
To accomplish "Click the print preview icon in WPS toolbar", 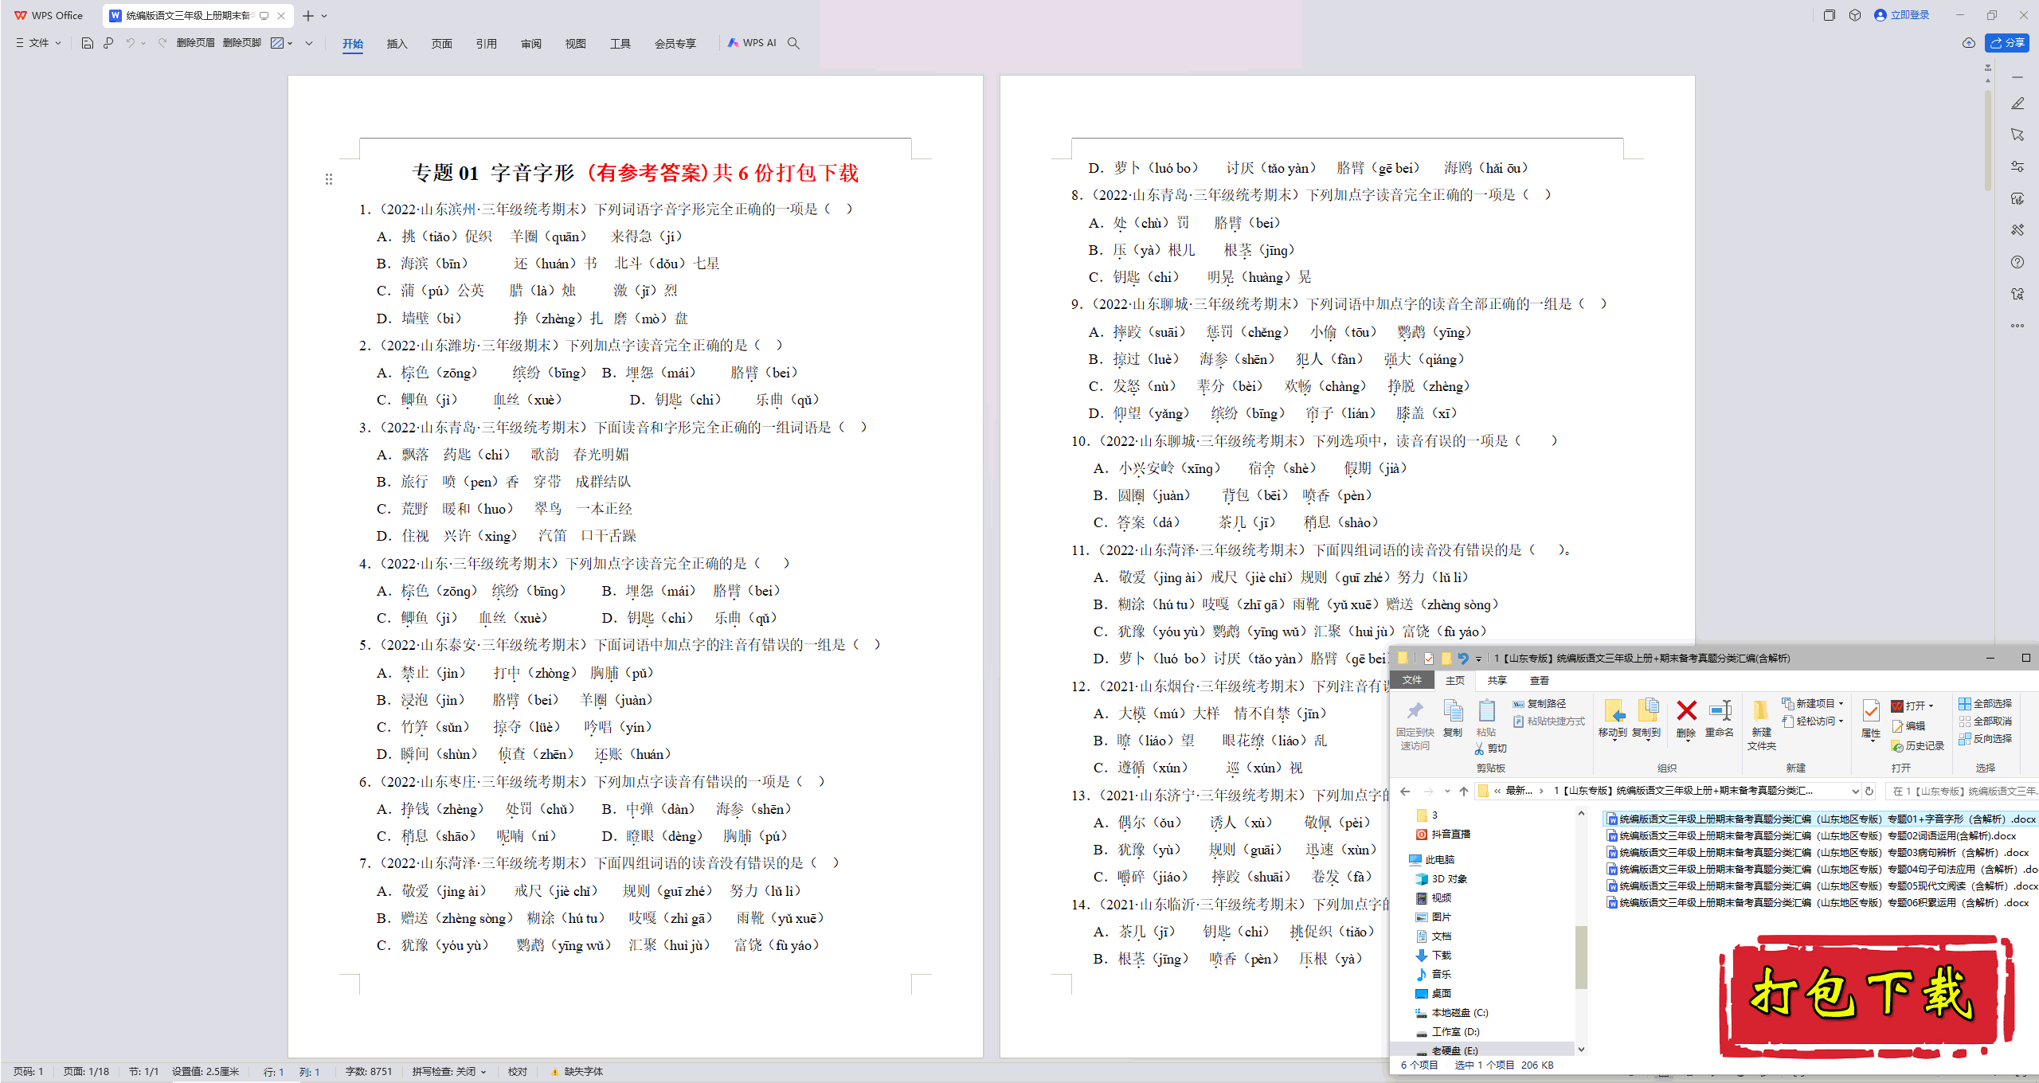I will tap(108, 43).
